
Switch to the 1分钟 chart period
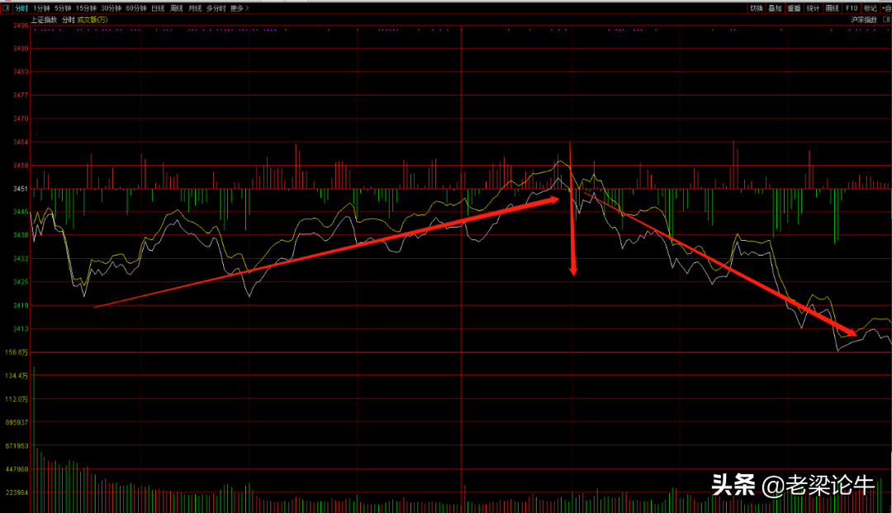coord(41,8)
